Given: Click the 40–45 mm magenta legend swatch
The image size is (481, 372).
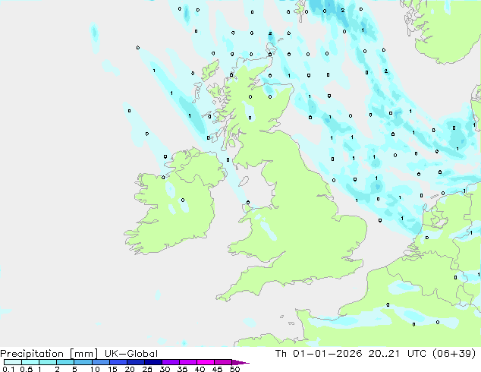Looking at the screenshot, I should [x=206, y=362].
